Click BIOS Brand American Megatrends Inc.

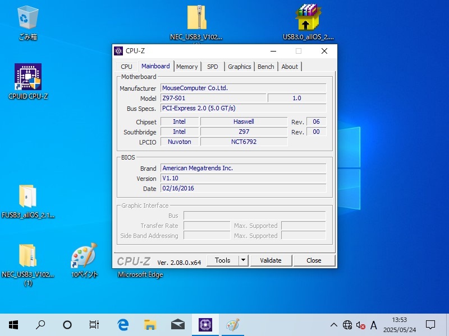pyautogui.click(x=243, y=168)
